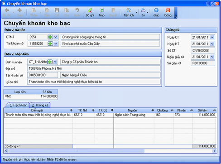This screenshot has height=164, width=221.
Task: Click recipient account field 0105001989
Action: pyautogui.click(x=43, y=75)
